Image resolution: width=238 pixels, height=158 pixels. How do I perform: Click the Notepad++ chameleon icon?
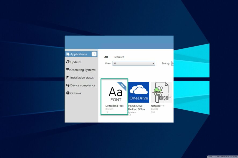click(159, 91)
